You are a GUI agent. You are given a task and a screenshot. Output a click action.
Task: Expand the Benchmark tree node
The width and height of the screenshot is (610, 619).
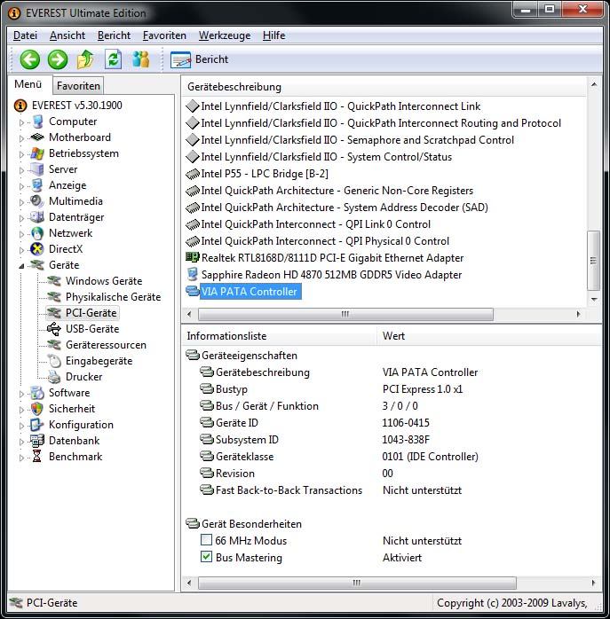click(x=21, y=458)
